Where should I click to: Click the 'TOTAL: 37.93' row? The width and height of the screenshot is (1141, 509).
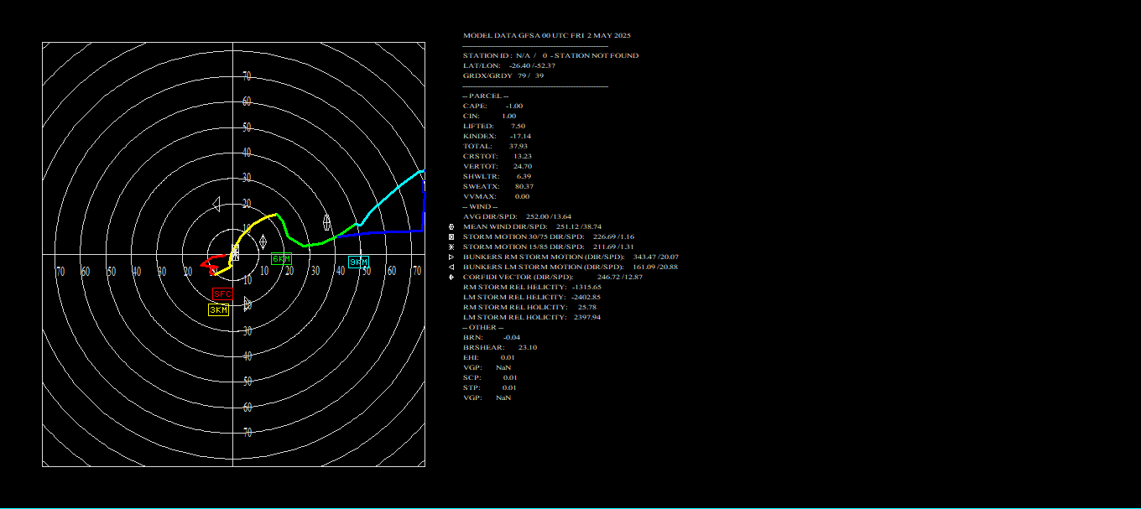495,146
